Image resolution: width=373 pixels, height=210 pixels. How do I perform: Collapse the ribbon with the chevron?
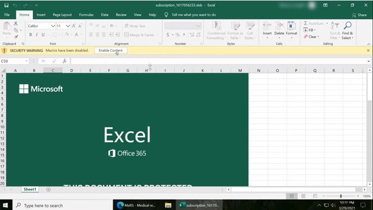(369, 44)
